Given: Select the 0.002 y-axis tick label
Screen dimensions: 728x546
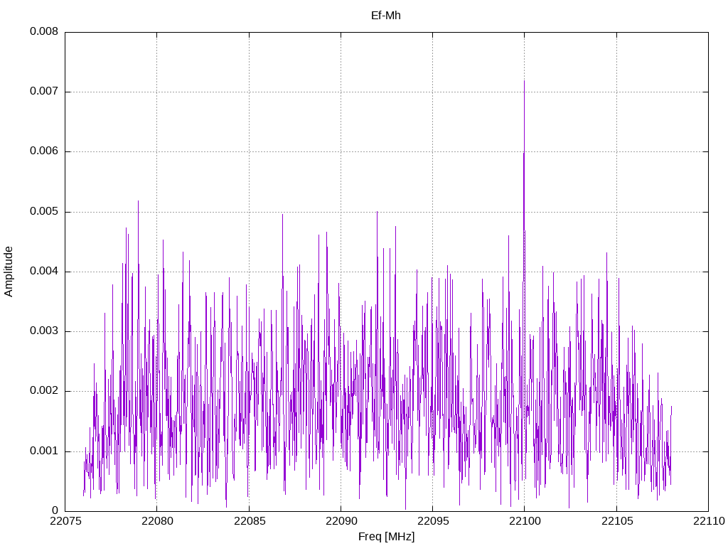Looking at the screenshot, I should coord(43,391).
